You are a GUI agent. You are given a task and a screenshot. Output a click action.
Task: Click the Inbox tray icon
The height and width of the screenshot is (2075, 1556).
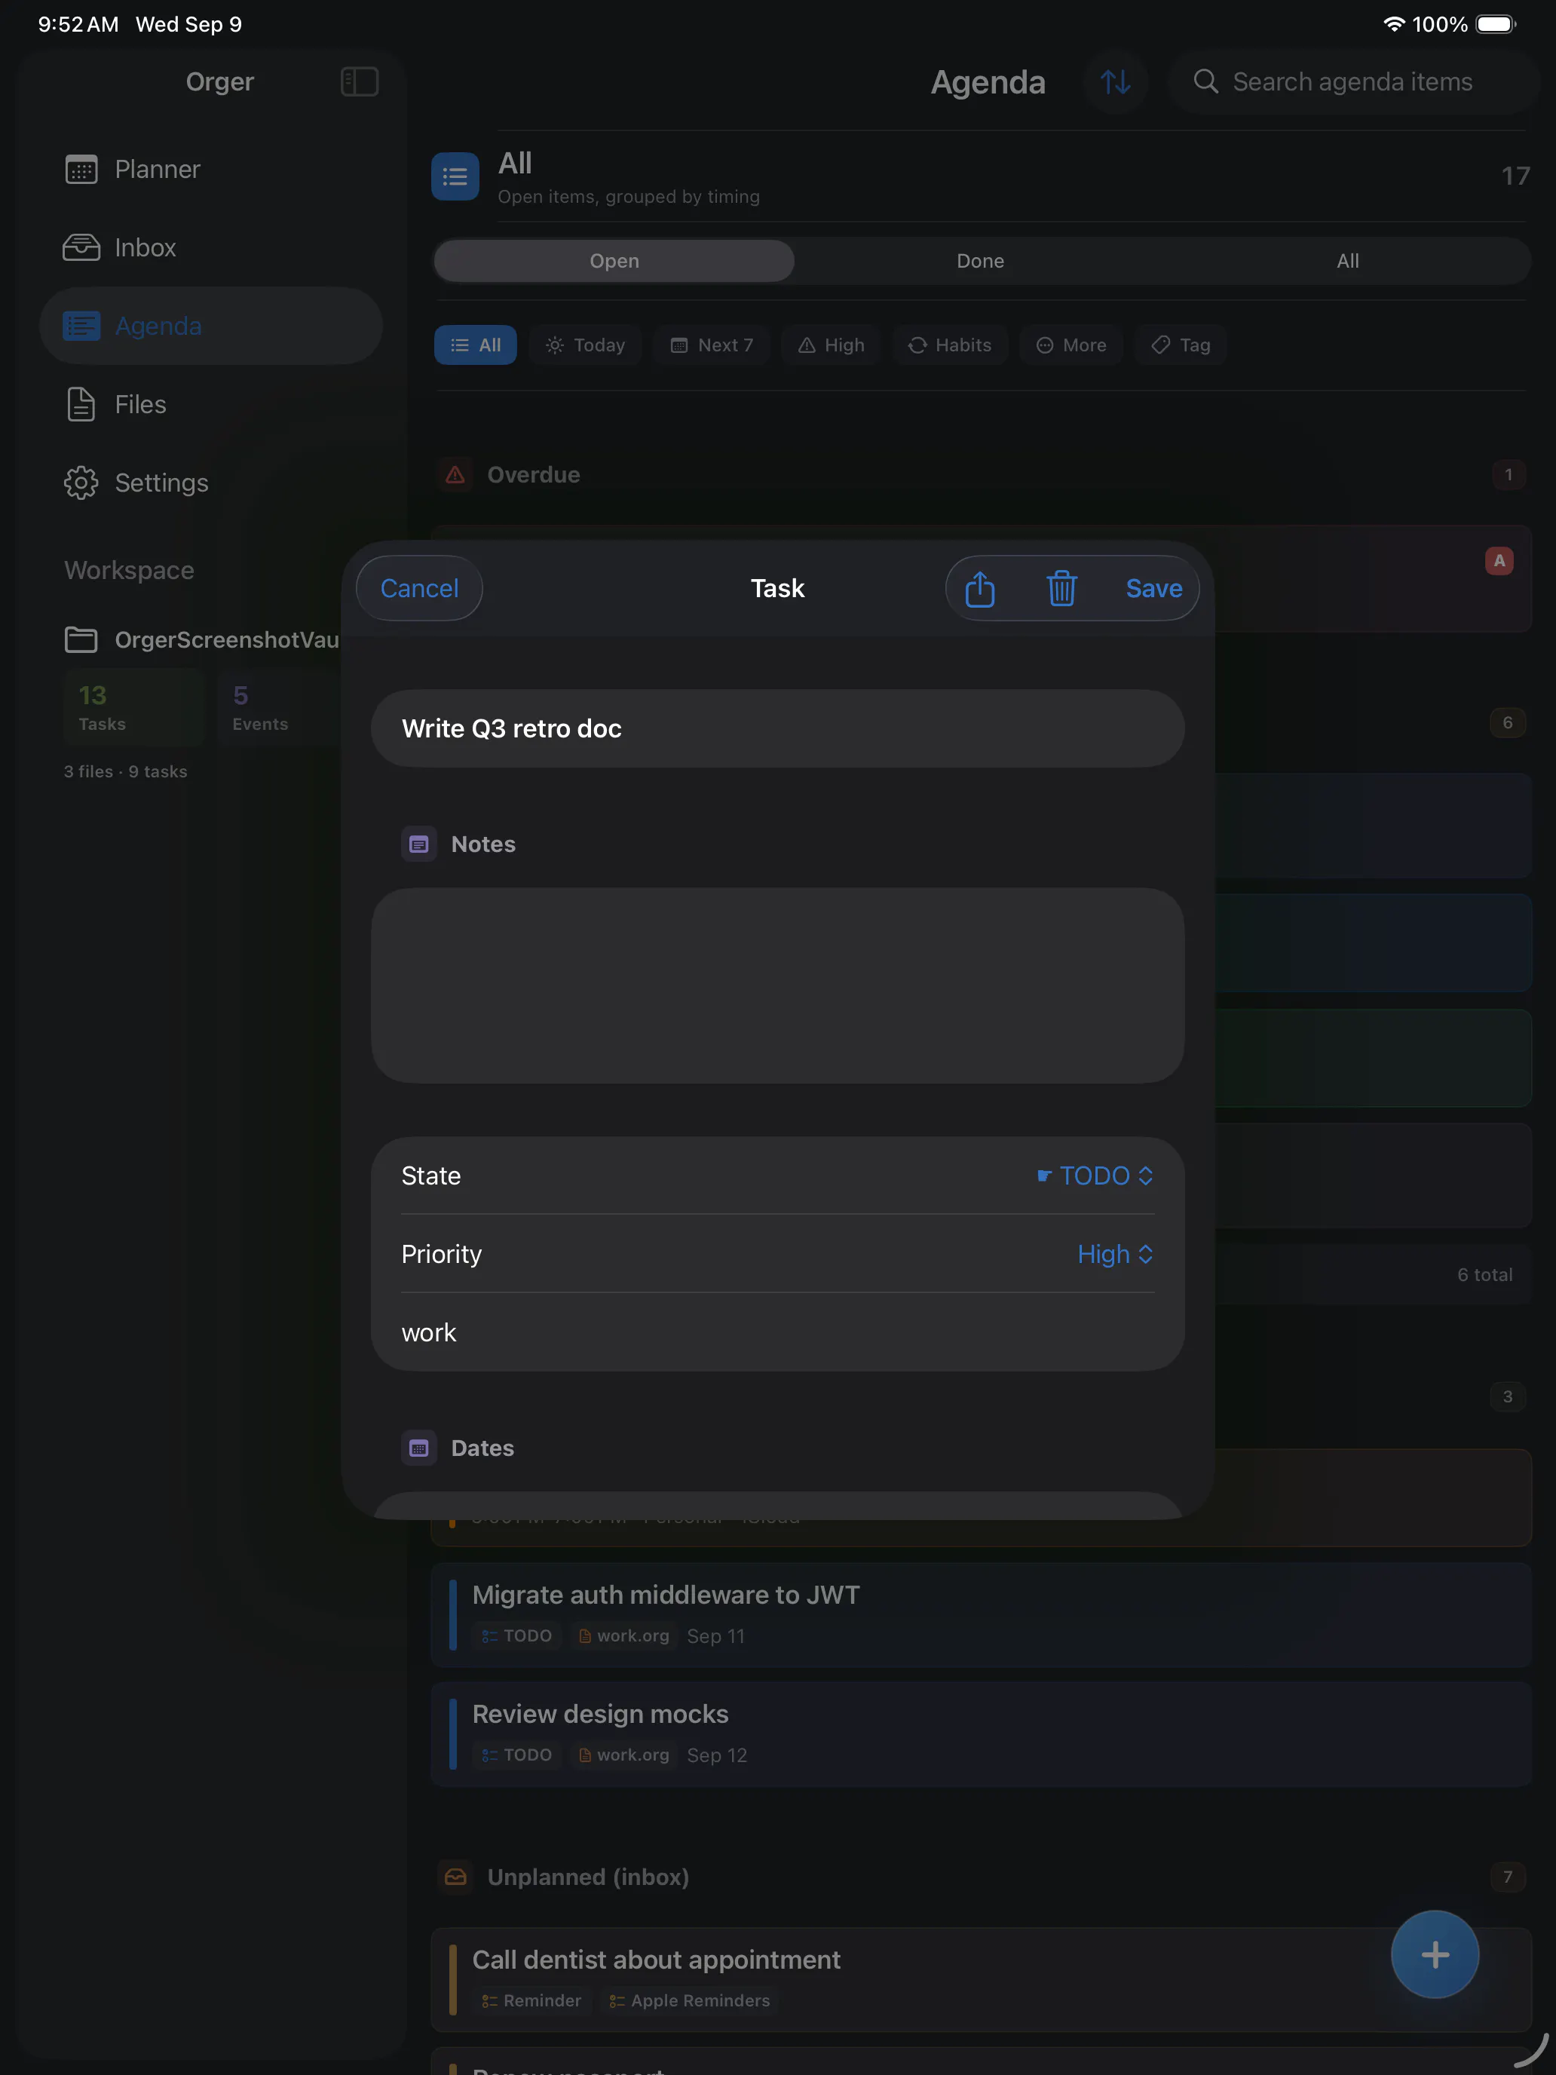tap(81, 247)
